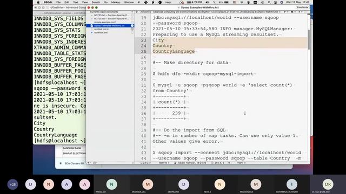Image resolution: width=346 pixels, height=194 pixels.
Task: Click participant INDRASENA avatar I
Action: pyautogui.click(x=292, y=184)
